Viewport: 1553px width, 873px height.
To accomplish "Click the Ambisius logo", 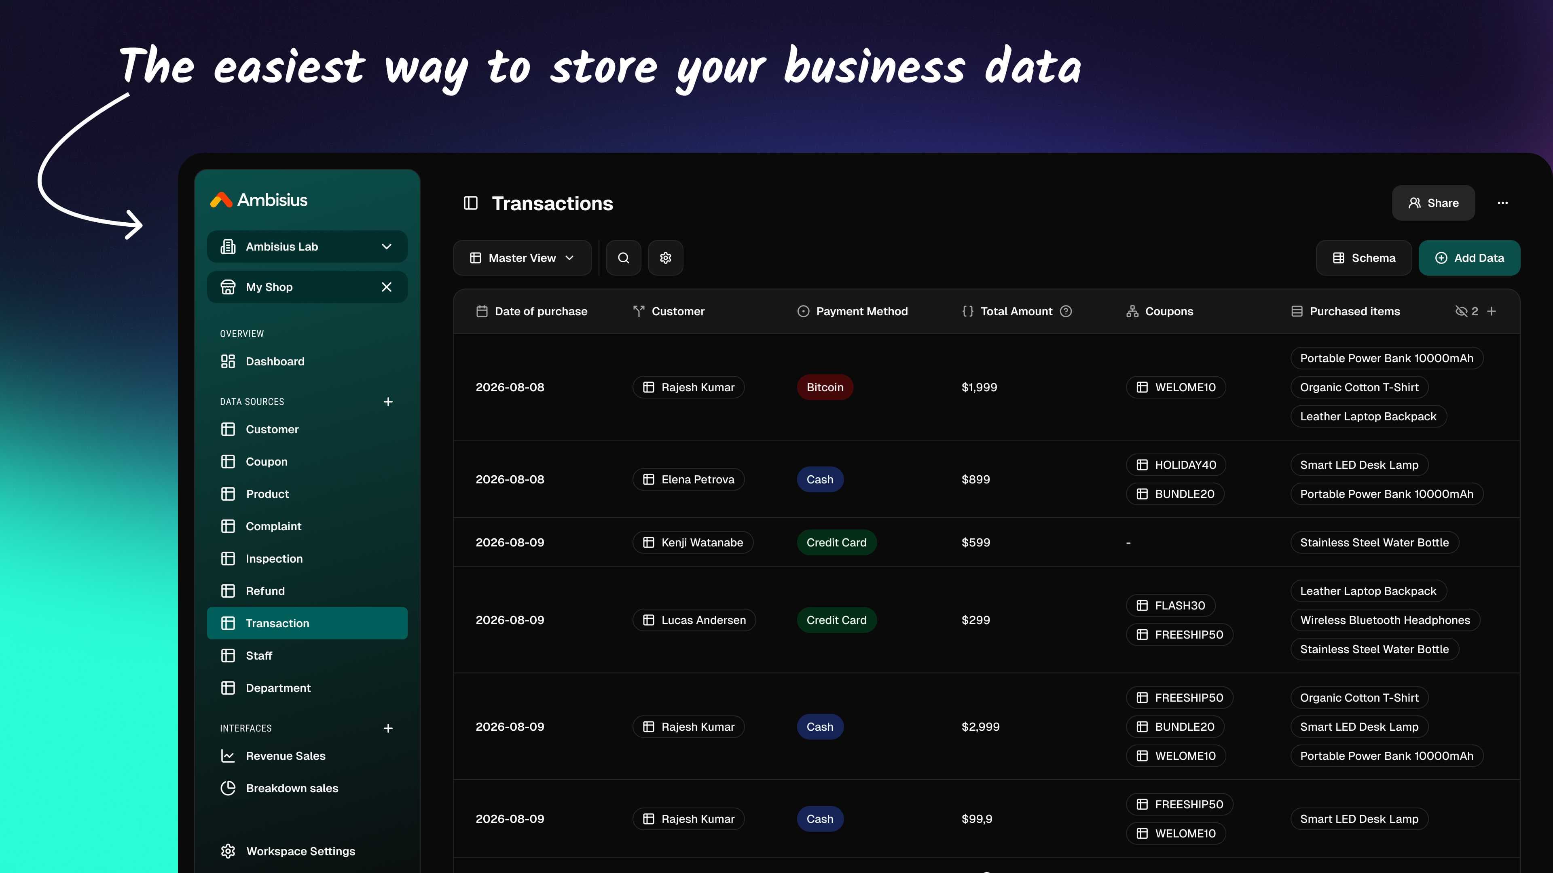I will (259, 200).
